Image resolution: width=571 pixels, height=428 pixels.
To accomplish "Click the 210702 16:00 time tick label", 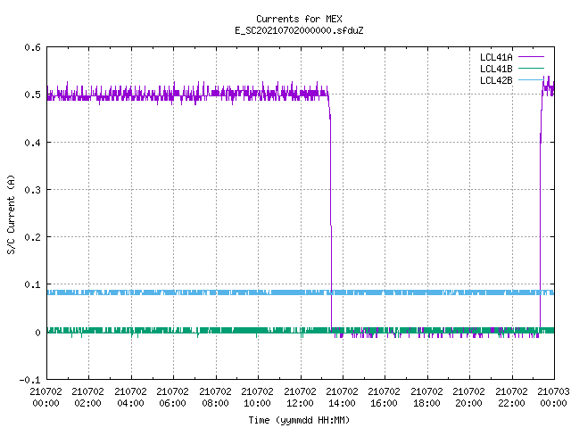I will point(384,397).
